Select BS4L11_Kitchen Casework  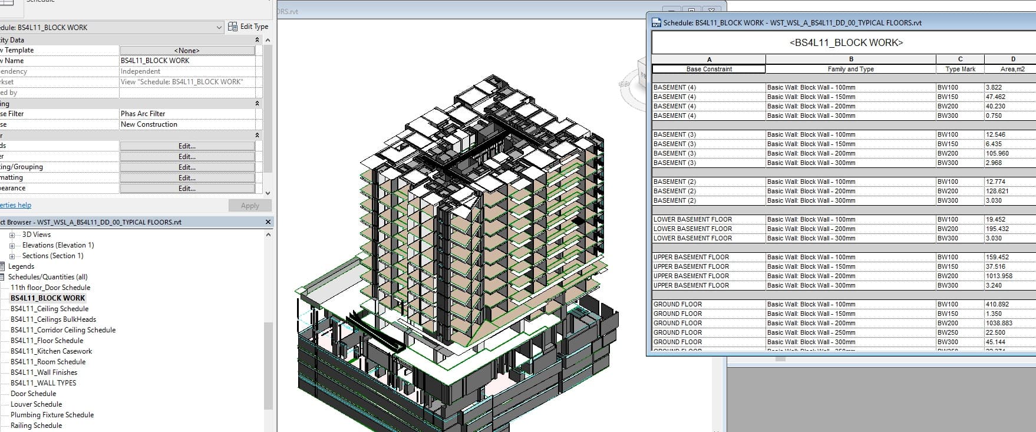click(x=51, y=351)
